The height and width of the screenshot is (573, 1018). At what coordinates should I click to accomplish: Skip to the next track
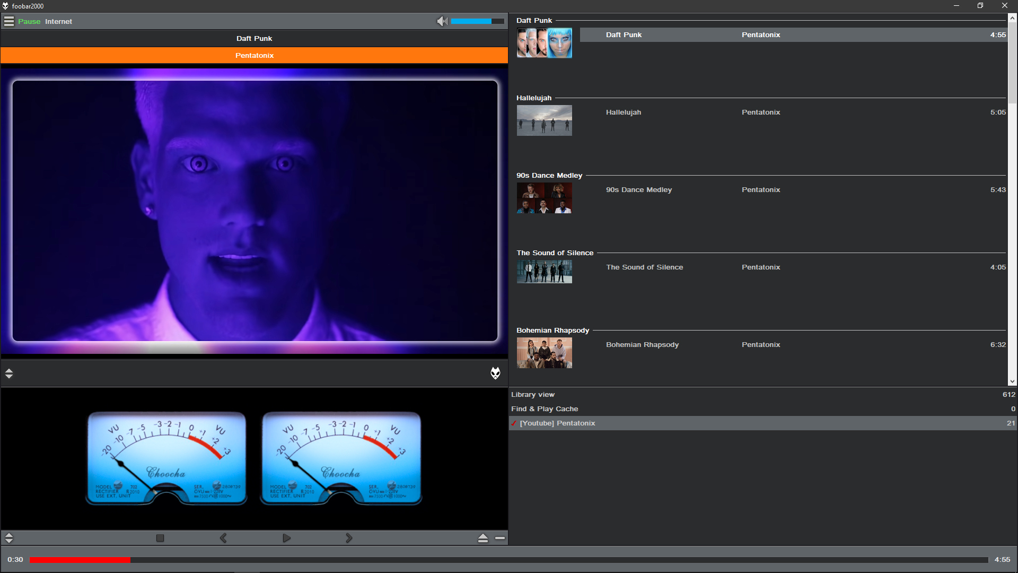click(349, 538)
